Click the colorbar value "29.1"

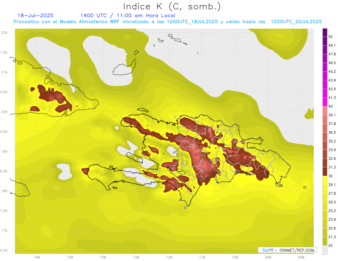coord(332,185)
